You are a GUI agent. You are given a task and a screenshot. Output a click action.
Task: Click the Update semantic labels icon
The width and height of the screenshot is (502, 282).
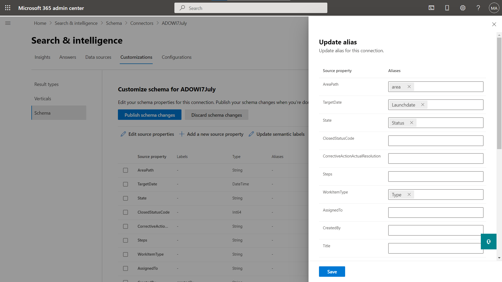(251, 134)
